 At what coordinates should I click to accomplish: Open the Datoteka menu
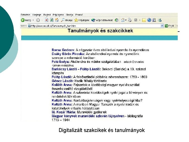25,15
